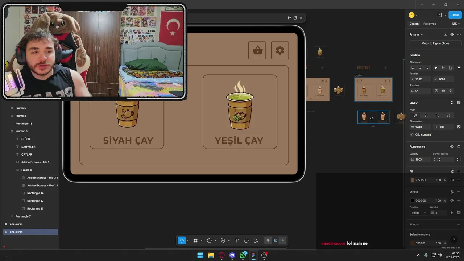464x261 pixels.
Task: Select the Ellipse shape tool
Action: coord(209,240)
